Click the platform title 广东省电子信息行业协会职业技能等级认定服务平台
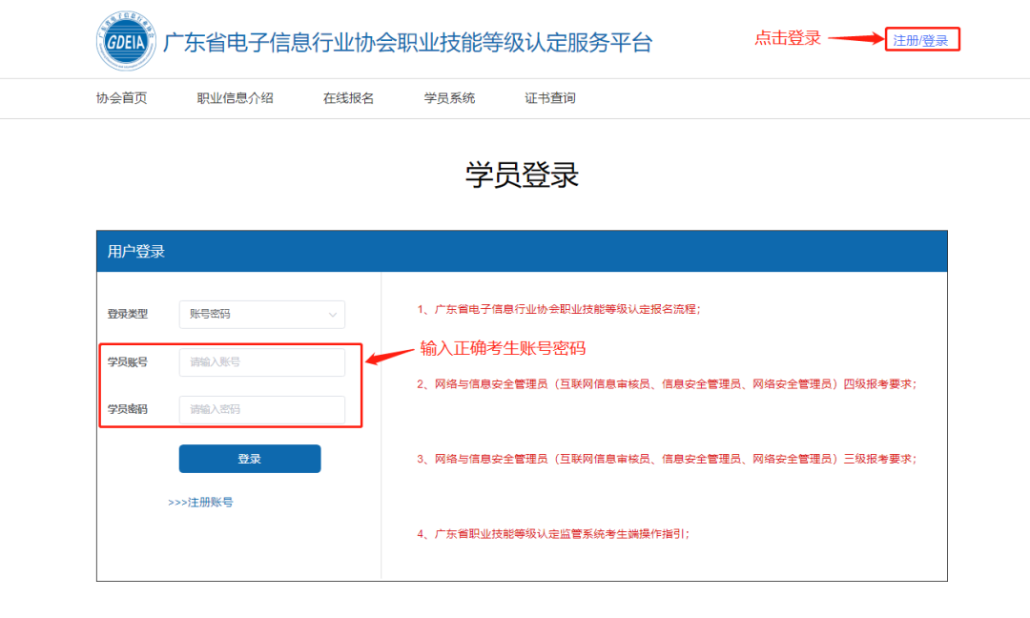1030x618 pixels. (x=407, y=42)
